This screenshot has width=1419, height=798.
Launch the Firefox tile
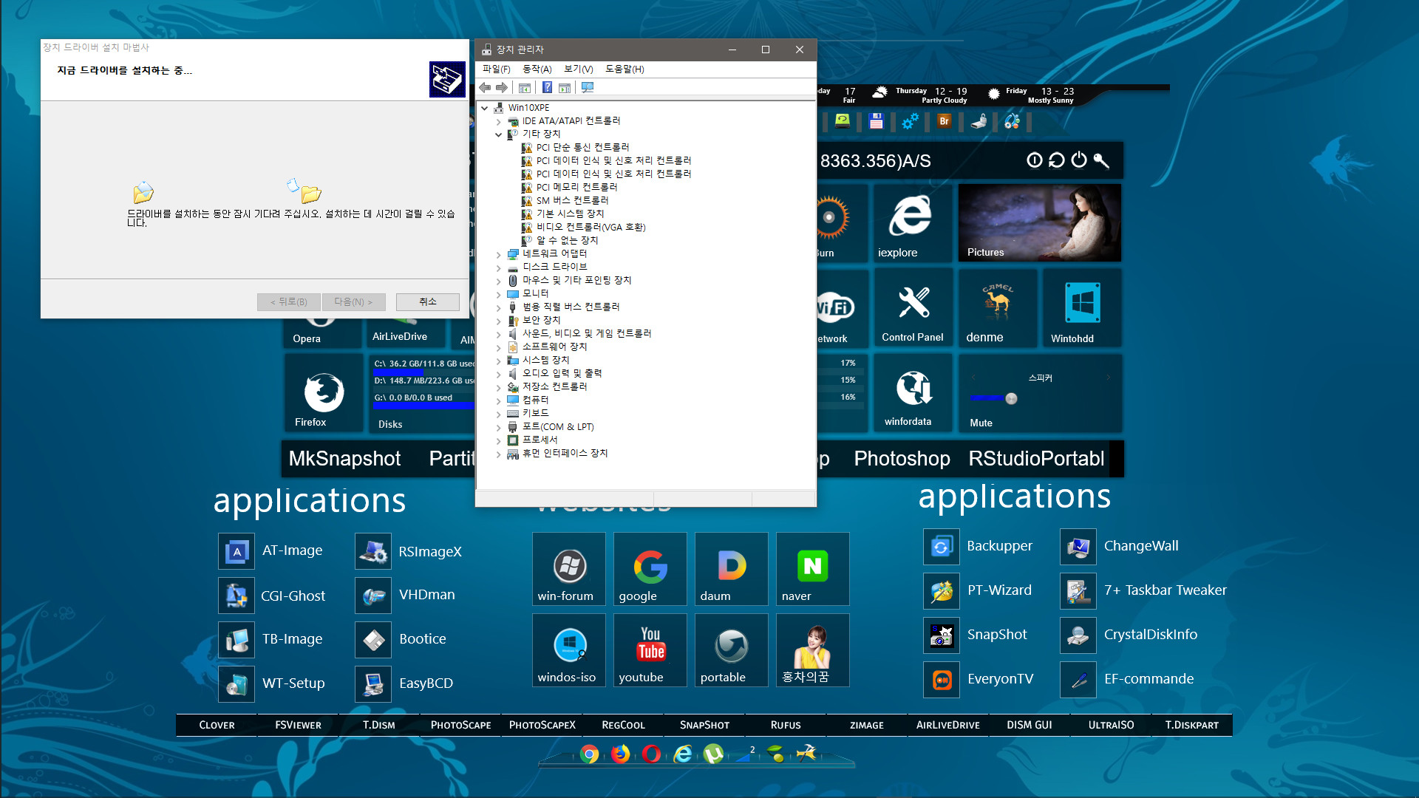324,393
